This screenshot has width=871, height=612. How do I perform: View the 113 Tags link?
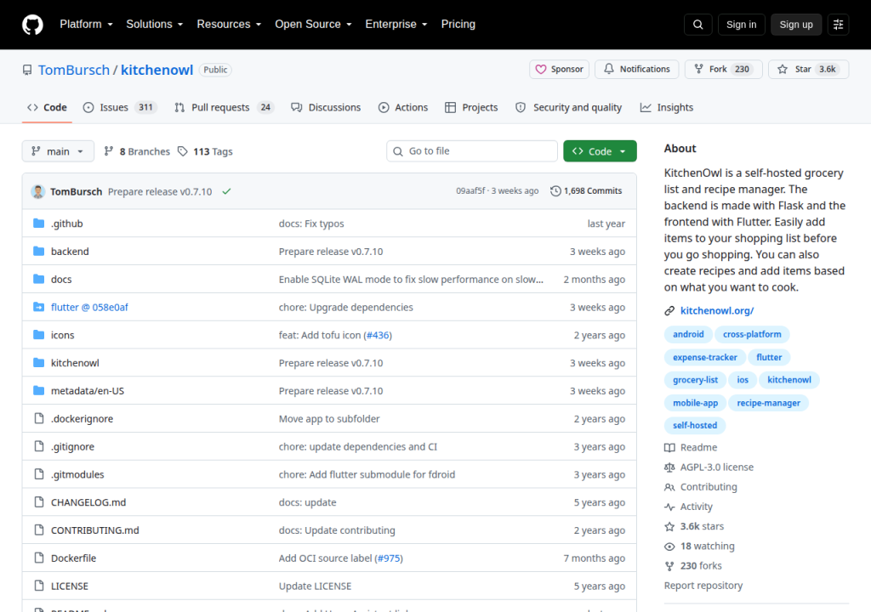206,151
